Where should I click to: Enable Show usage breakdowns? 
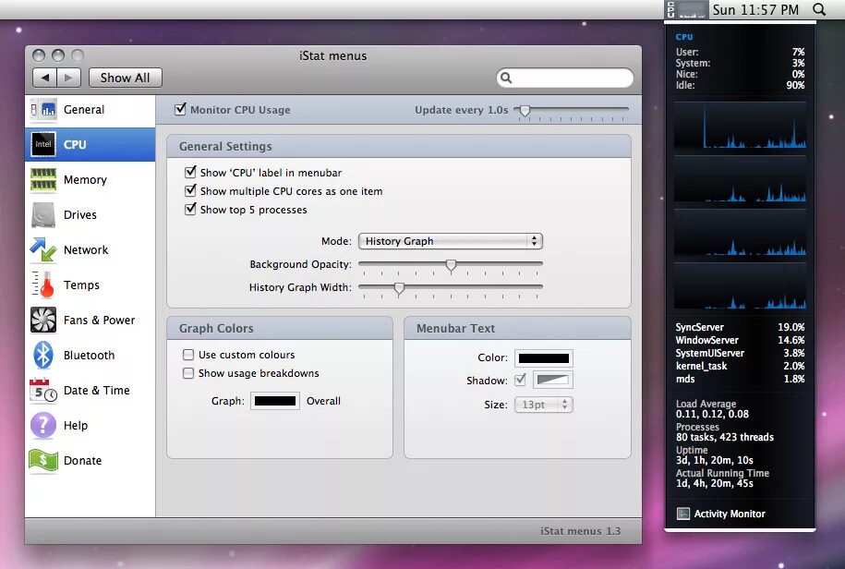(188, 373)
